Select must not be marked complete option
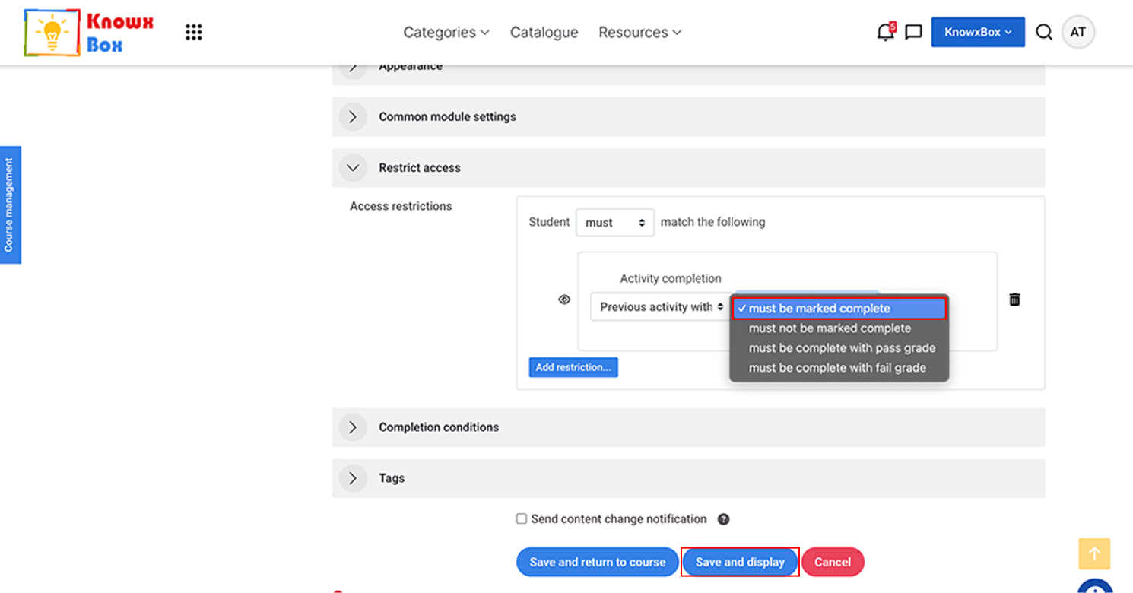 click(839, 328)
